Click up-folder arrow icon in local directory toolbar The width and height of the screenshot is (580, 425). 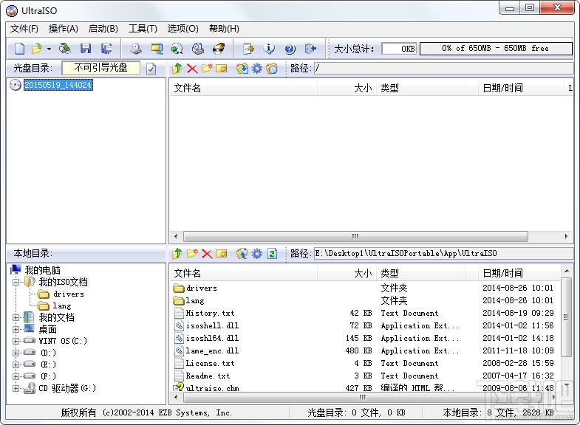tap(177, 254)
